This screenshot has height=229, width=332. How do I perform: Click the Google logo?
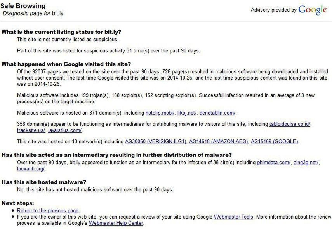pos(313,10)
